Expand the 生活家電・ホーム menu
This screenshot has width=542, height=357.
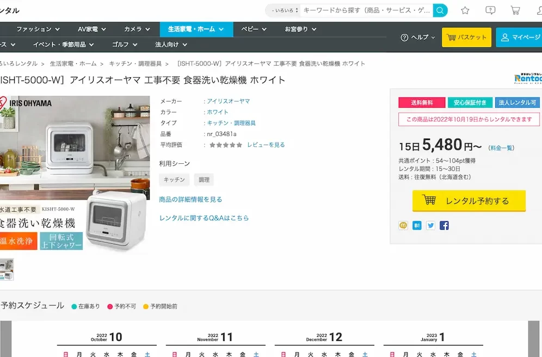[196, 29]
